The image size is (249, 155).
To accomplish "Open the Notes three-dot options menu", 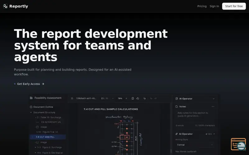I will pyautogui.click(x=213, y=106).
